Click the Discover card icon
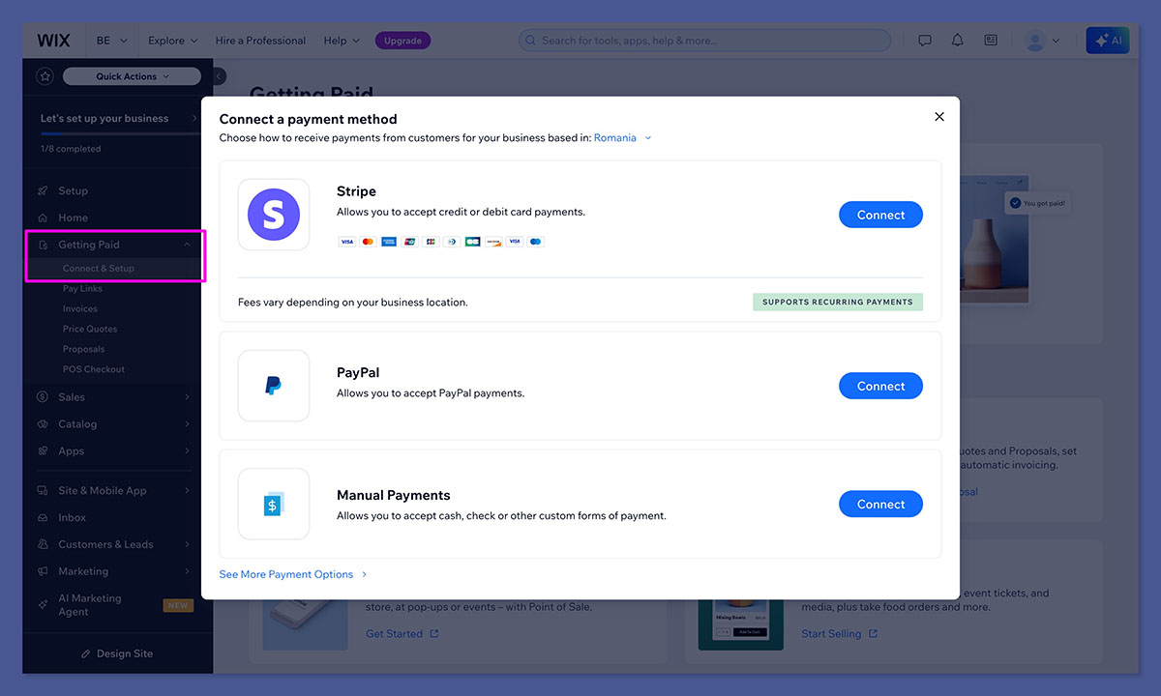Screen dimensions: 1161x696 tap(493, 242)
